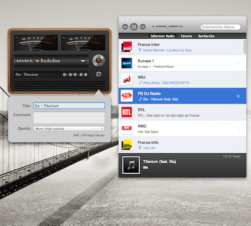Click the low volume speaker icon

pos(154,27)
